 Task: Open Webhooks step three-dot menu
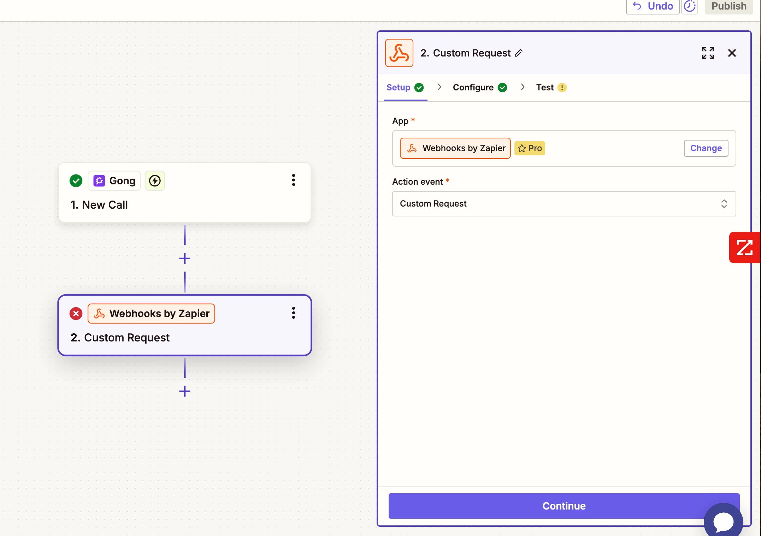(293, 313)
